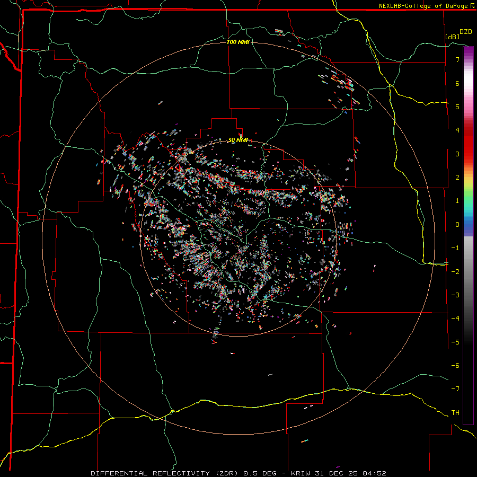
Task: Click the 31 DEC 25 date text
Action: [x=335, y=473]
